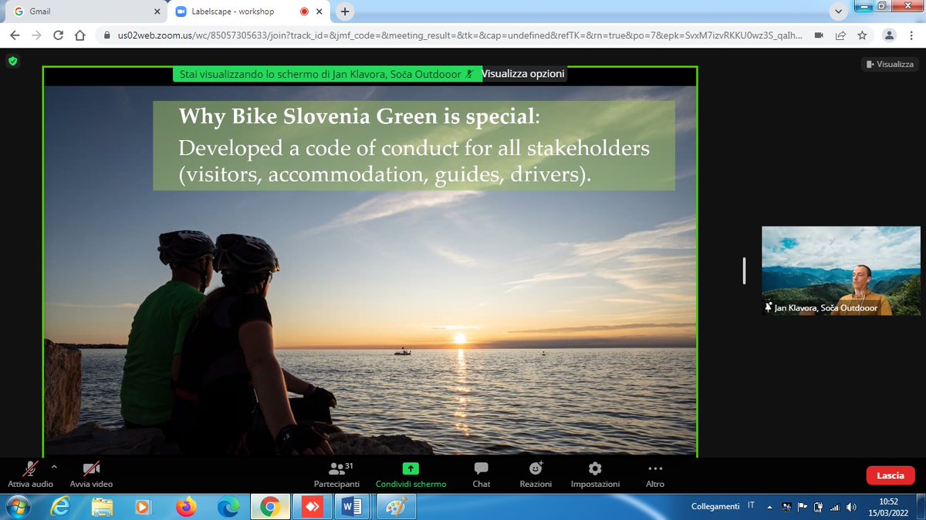Image resolution: width=926 pixels, height=520 pixels.
Task: Launch Firefox from taskbar
Action: 186,506
